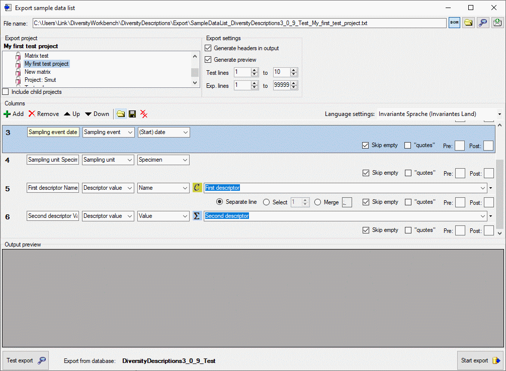Toggle Generate headers in output
The width and height of the screenshot is (506, 371).
(208, 48)
